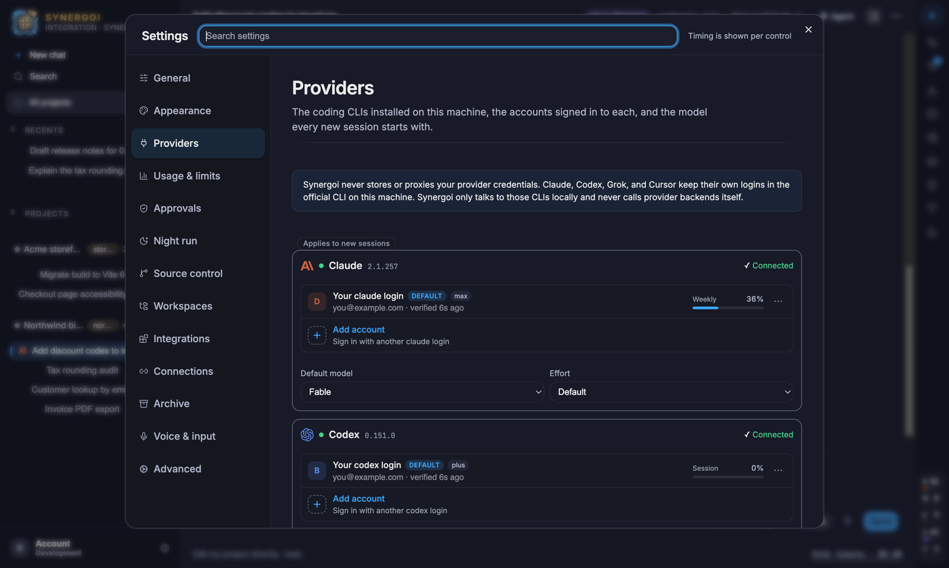Click the codex login avatar B
The image size is (949, 568).
(x=317, y=471)
